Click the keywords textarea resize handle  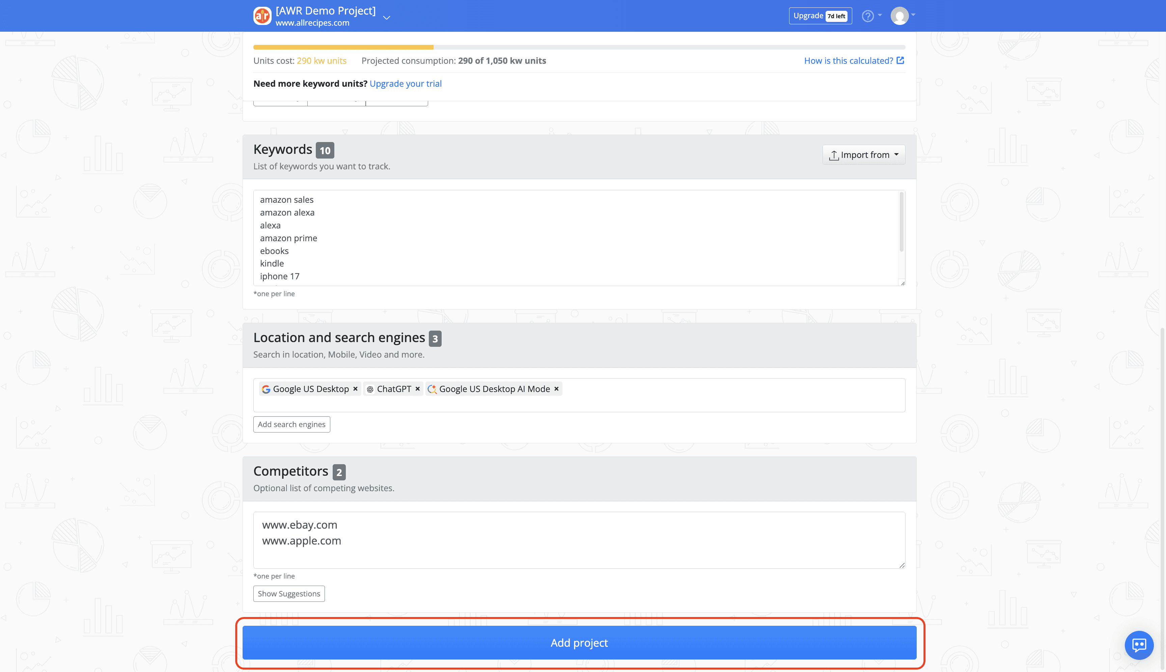click(903, 283)
